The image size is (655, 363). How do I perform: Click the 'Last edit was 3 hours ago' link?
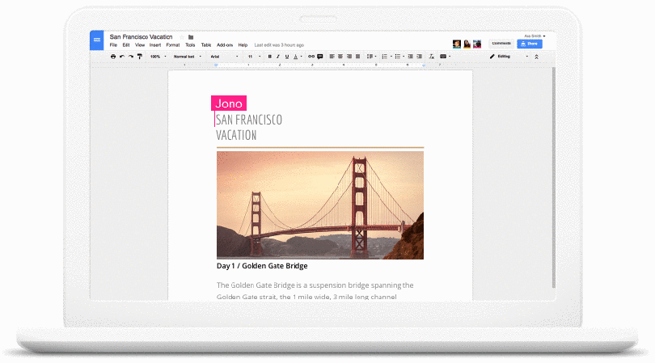(279, 45)
